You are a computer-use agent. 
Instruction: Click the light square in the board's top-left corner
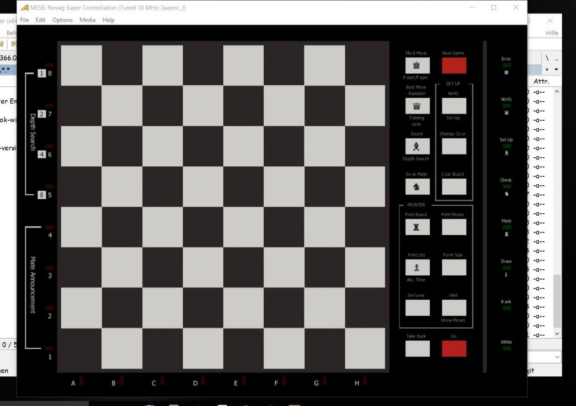click(x=82, y=66)
